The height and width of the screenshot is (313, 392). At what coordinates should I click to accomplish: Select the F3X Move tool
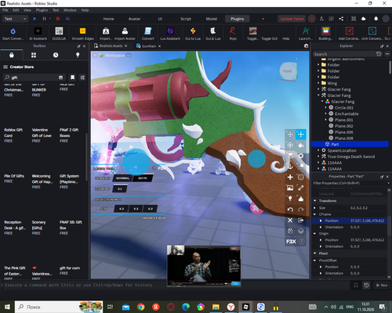pos(290,135)
